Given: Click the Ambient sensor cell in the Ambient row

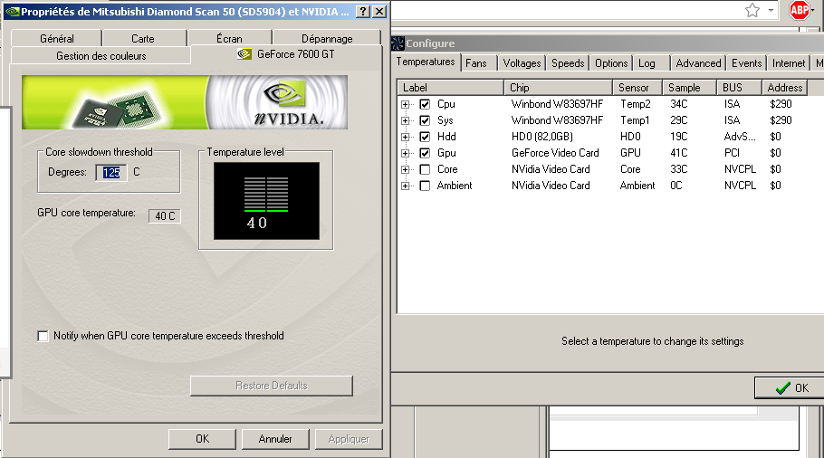Looking at the screenshot, I should (x=637, y=186).
